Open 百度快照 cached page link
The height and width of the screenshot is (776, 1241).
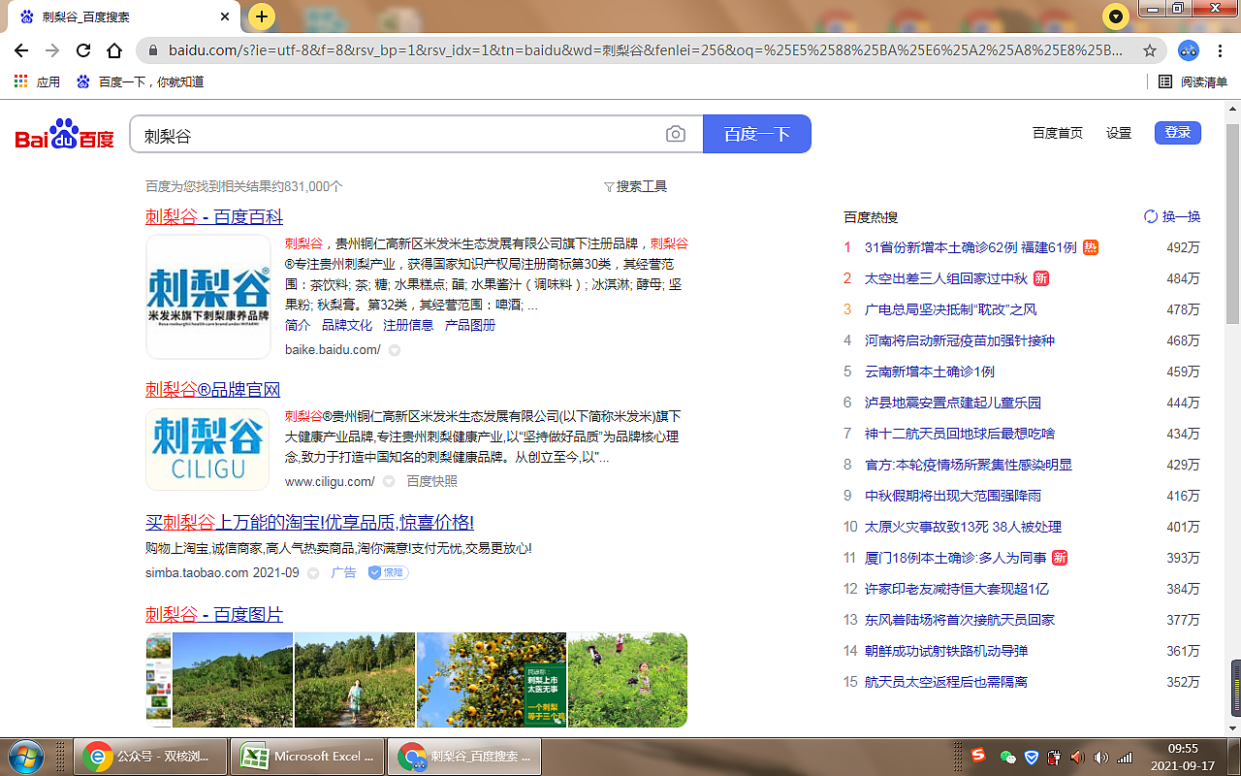[432, 481]
